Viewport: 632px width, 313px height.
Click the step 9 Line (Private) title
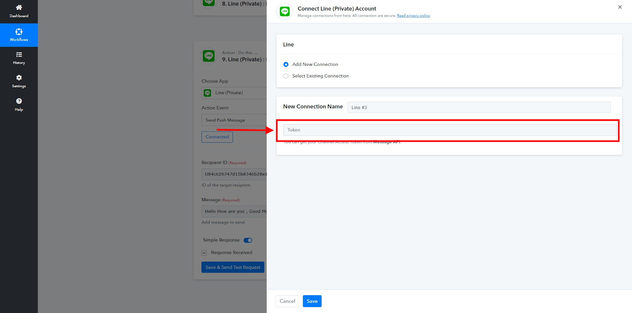click(x=243, y=60)
